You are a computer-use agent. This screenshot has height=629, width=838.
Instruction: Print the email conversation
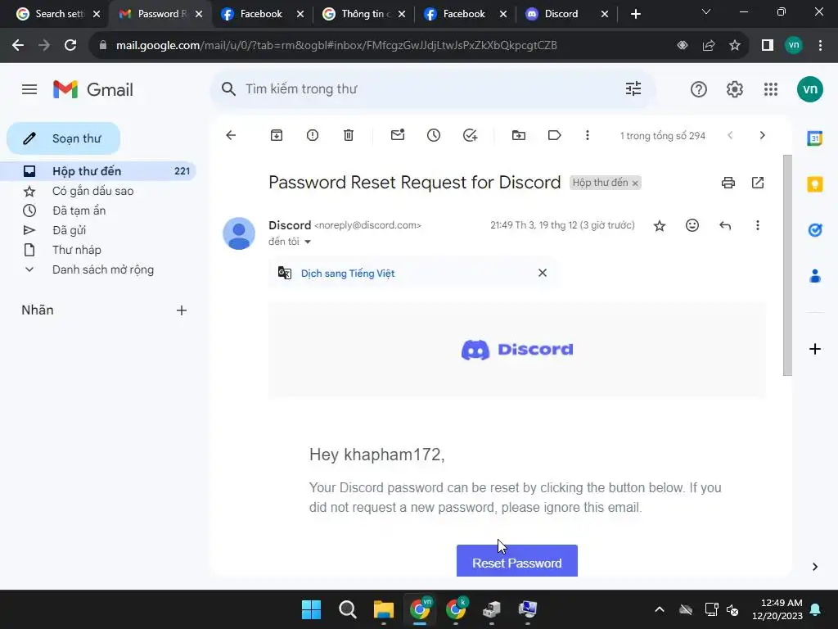(x=728, y=183)
